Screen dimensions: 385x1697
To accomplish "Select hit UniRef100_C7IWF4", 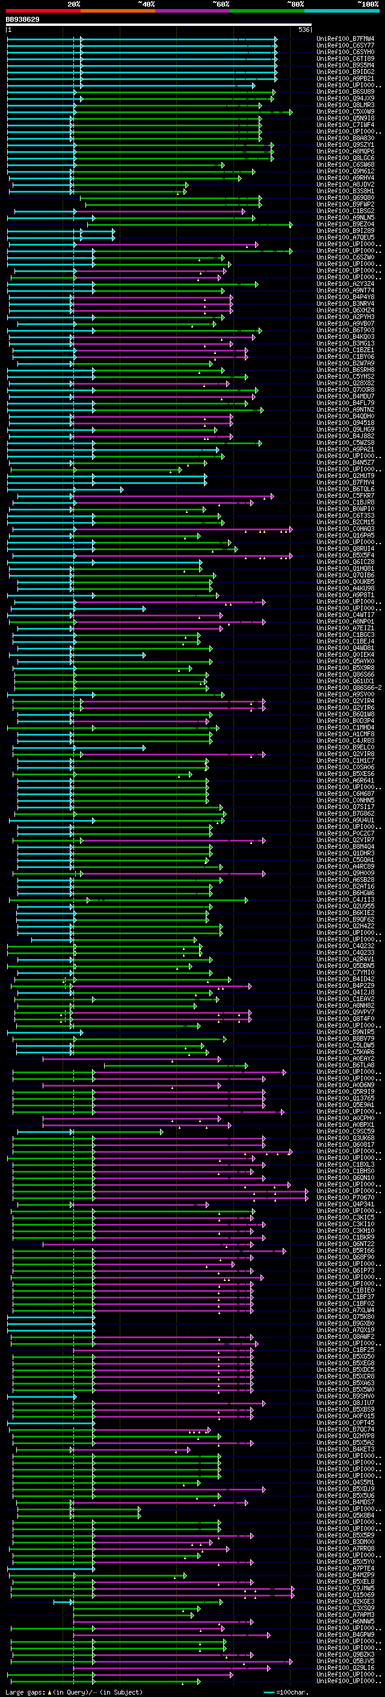I will pyautogui.click(x=345, y=125).
